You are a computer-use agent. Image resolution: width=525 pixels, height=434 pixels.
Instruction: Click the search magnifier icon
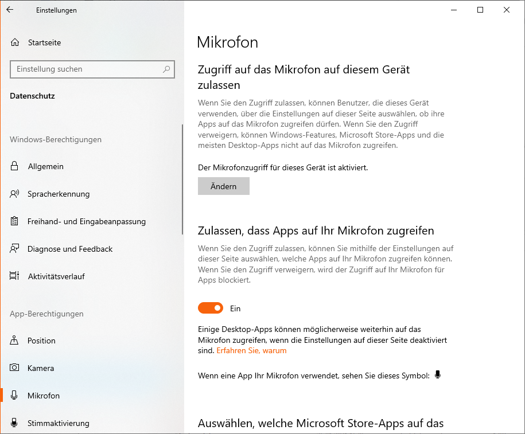[166, 69]
